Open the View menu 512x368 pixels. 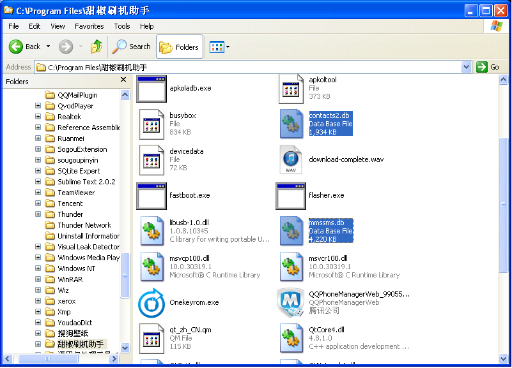pyautogui.click(x=58, y=26)
